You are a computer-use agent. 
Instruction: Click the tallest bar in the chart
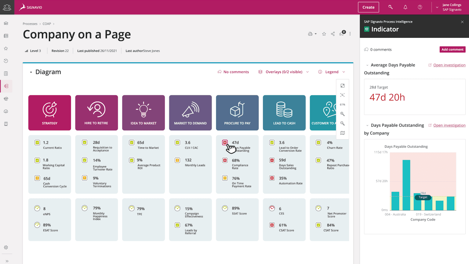coord(406,185)
